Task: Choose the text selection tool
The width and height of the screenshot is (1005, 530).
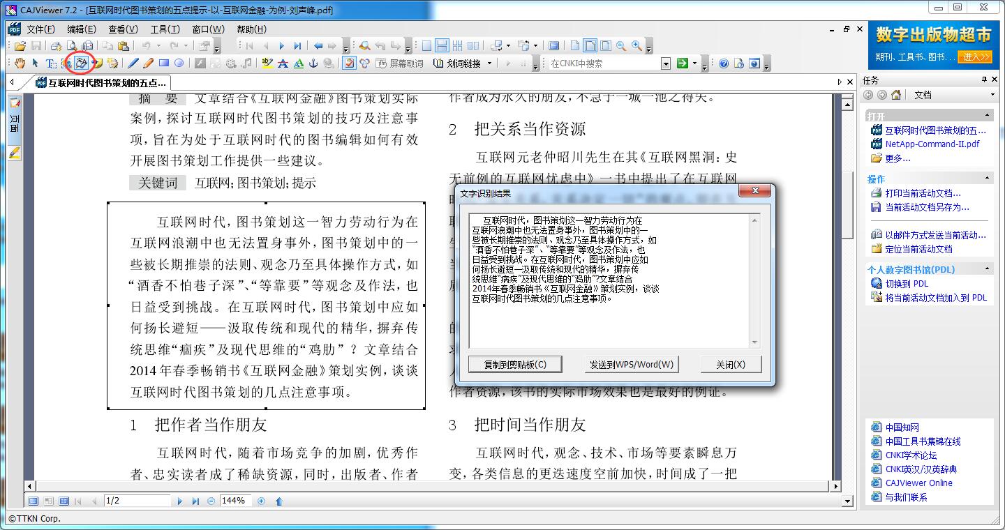Action: point(51,63)
